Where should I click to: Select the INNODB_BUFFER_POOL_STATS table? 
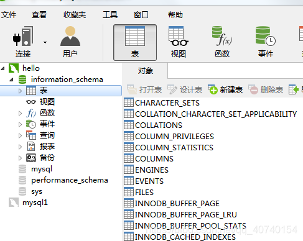pos(190,226)
